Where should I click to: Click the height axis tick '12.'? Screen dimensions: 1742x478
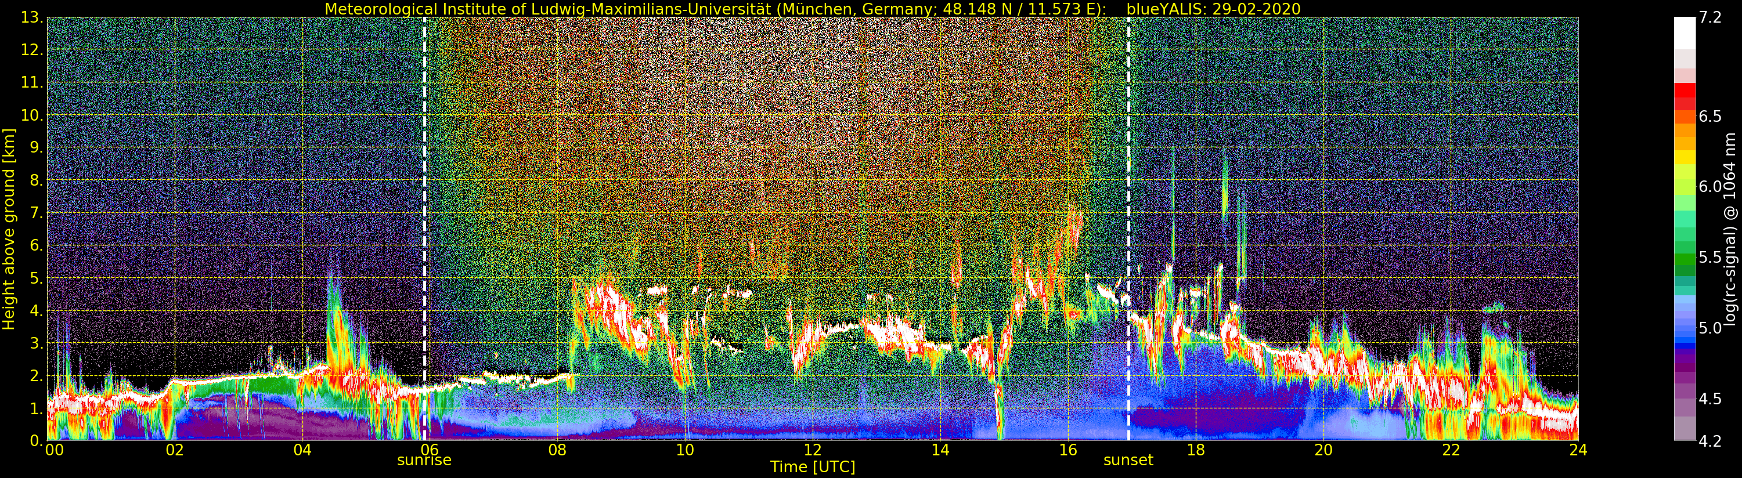33,50
